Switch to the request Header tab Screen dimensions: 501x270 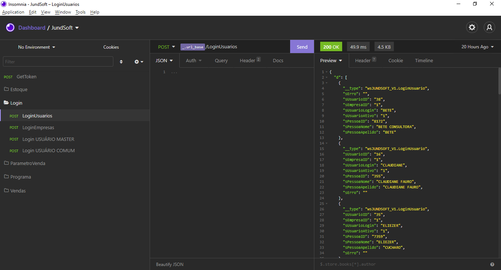pyautogui.click(x=250, y=61)
